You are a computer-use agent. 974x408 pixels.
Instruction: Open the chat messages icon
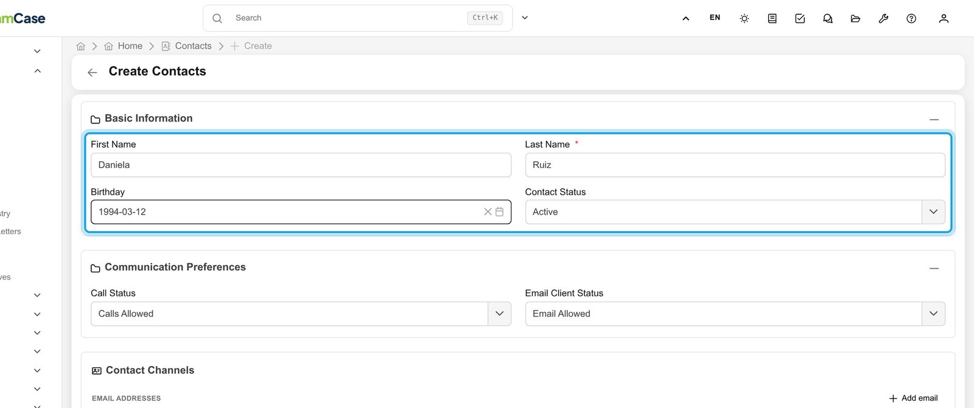(828, 18)
